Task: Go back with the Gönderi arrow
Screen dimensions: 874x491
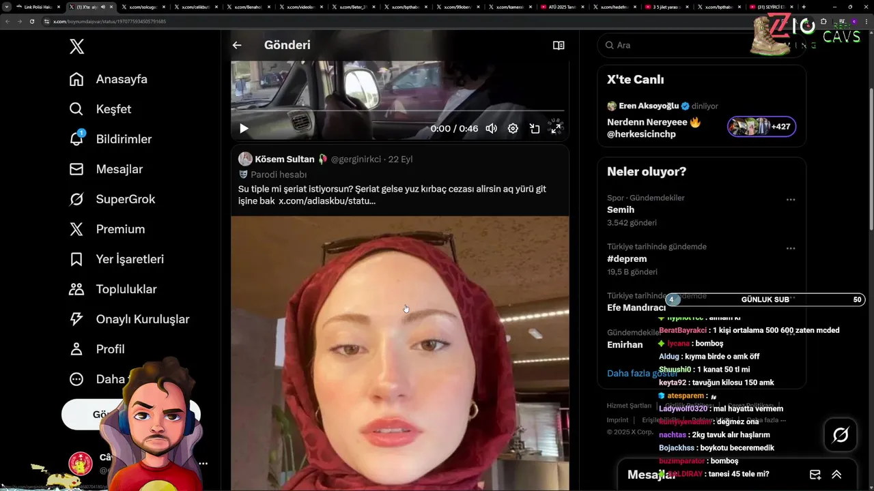Action: (x=237, y=45)
